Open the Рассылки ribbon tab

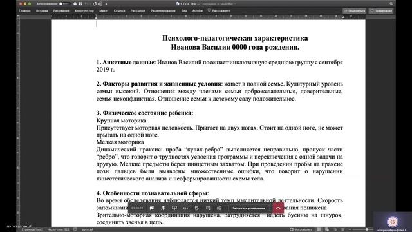[x=138, y=11]
